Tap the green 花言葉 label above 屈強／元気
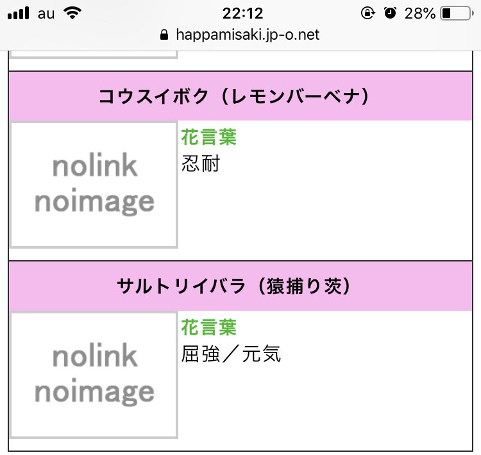 [x=209, y=327]
